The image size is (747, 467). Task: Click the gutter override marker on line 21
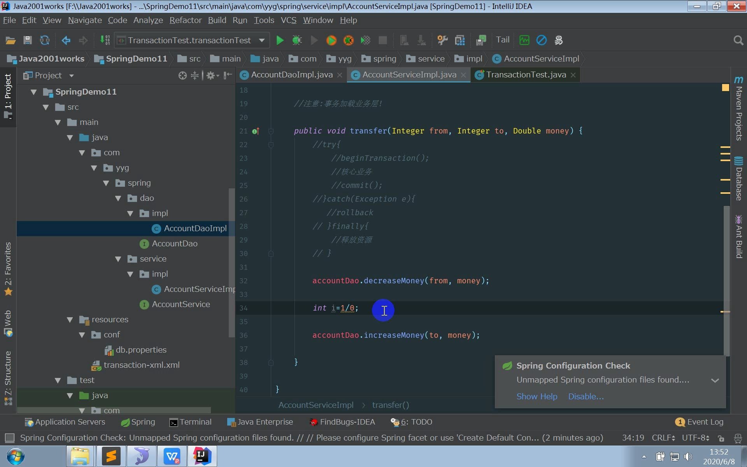click(255, 131)
